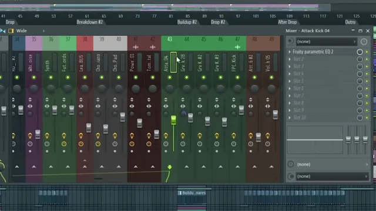The width and height of the screenshot is (376, 211).
Task: Click yellow effects enable icon on Lea.BUS track
Action: (81, 136)
